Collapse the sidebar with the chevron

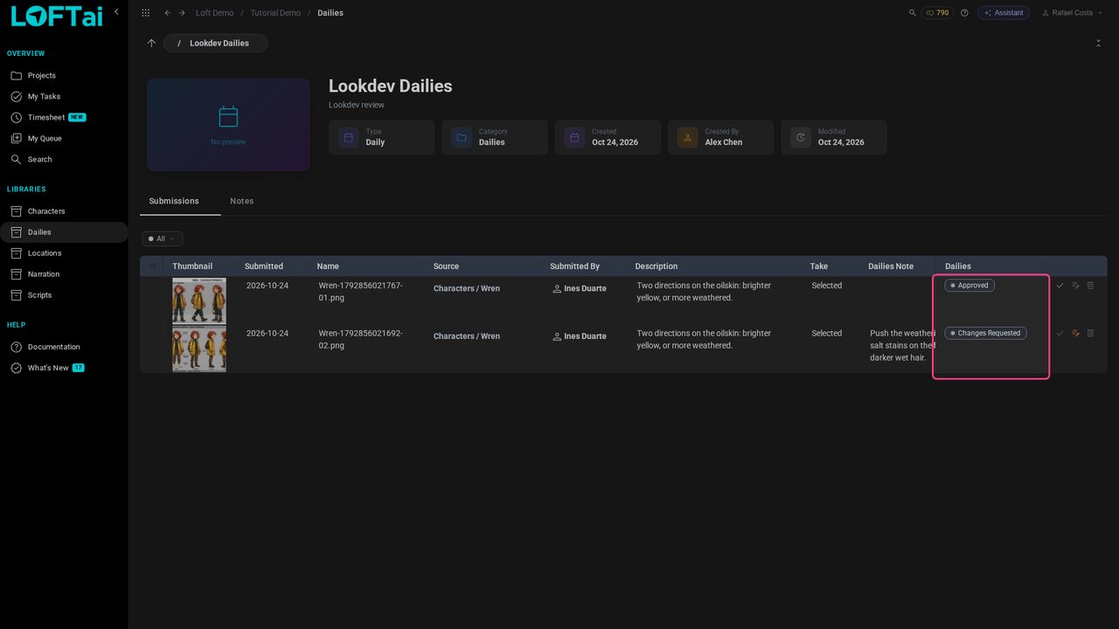pyautogui.click(x=116, y=12)
